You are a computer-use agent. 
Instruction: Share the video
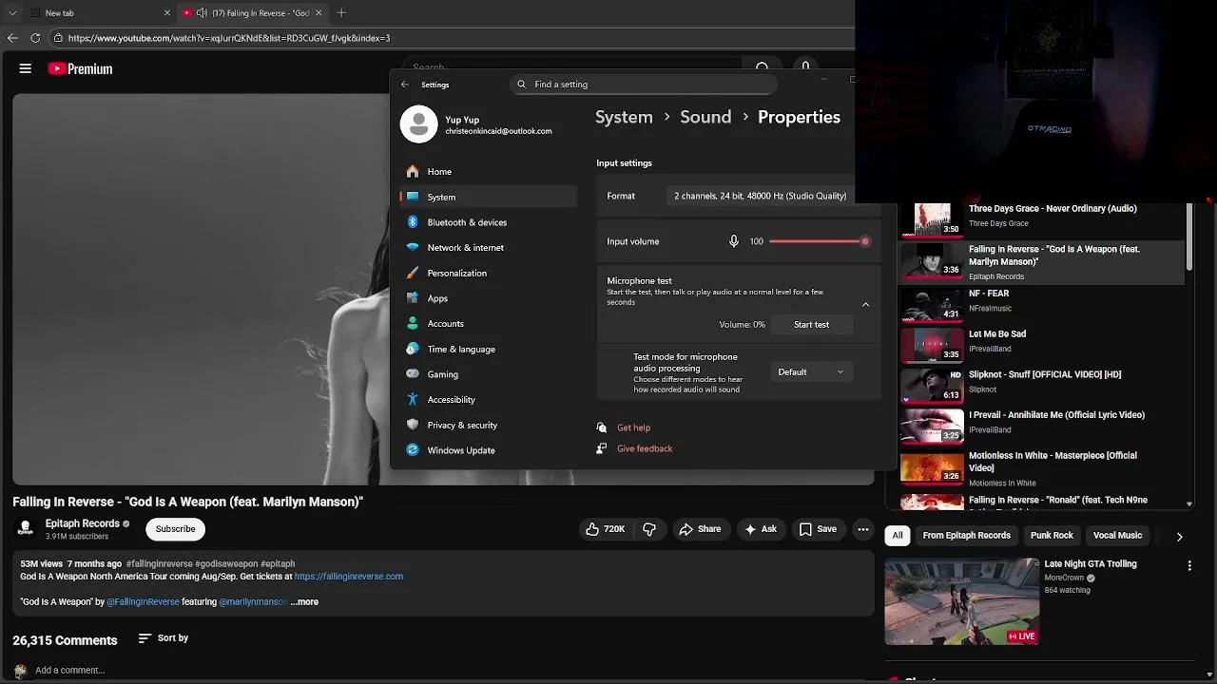pyautogui.click(x=699, y=529)
